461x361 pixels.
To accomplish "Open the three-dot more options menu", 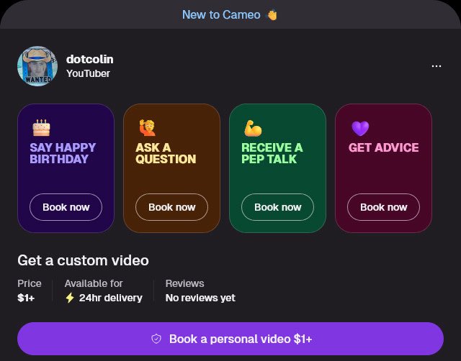I will [x=437, y=66].
